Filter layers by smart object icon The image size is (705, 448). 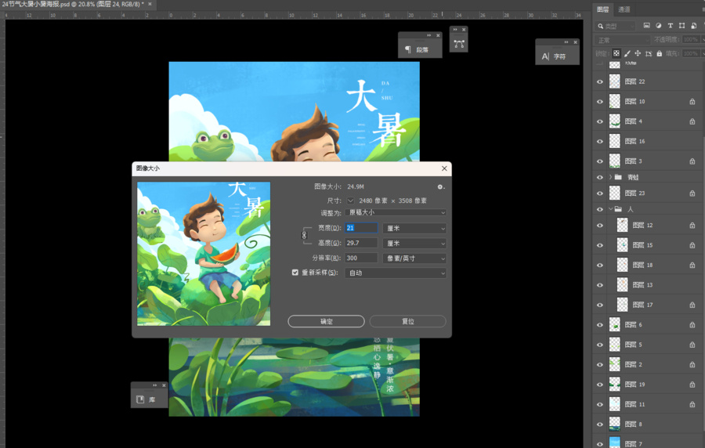(693, 26)
